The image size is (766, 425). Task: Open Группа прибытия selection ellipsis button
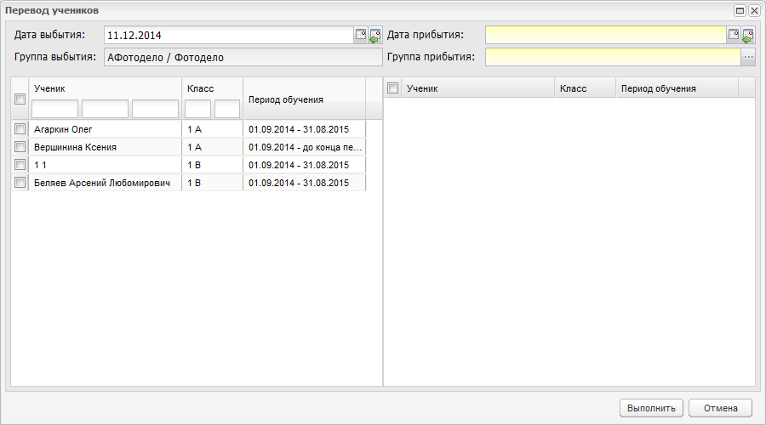tap(748, 57)
